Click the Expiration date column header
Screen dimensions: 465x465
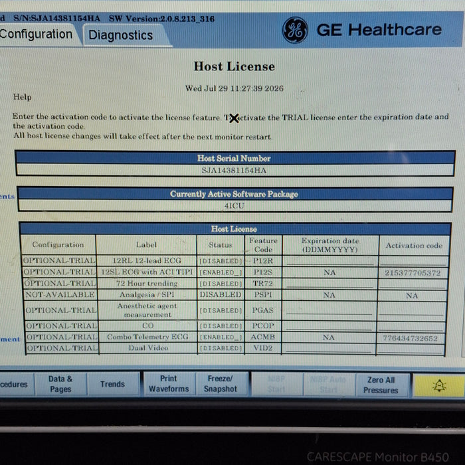[x=330, y=245]
